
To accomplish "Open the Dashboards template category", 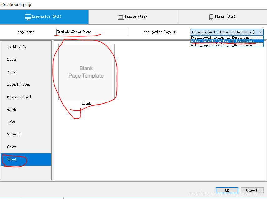I will [17, 47].
